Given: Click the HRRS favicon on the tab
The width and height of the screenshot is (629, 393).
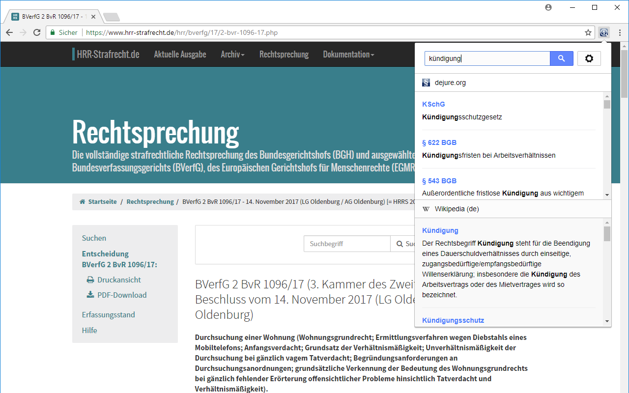Looking at the screenshot, I should click(x=15, y=16).
